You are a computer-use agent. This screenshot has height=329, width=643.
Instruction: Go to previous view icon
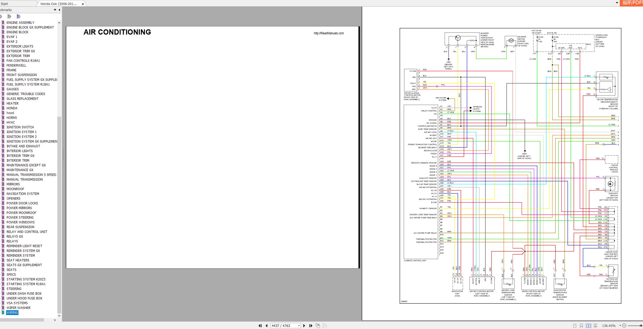[318, 326]
